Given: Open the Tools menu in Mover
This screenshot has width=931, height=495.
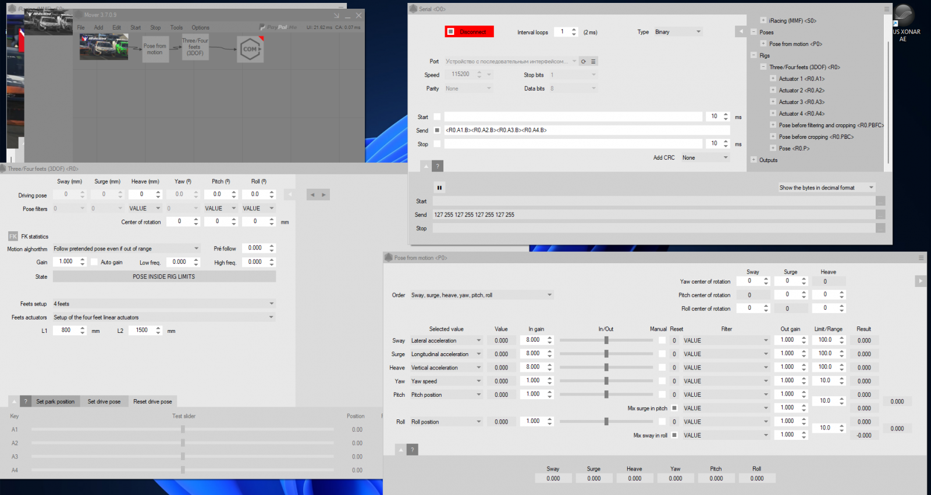Looking at the screenshot, I should point(176,27).
